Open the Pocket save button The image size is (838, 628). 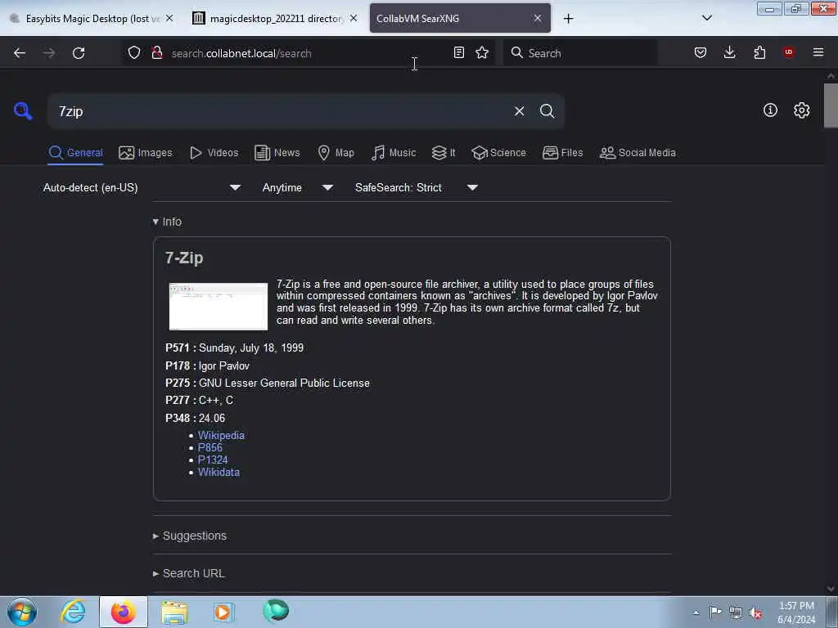pyautogui.click(x=701, y=52)
